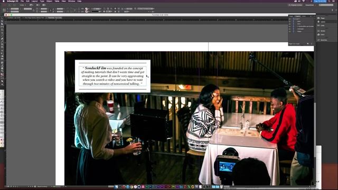Open the InDesign CC application menu
This screenshot has width=338, height=190.
13,1
